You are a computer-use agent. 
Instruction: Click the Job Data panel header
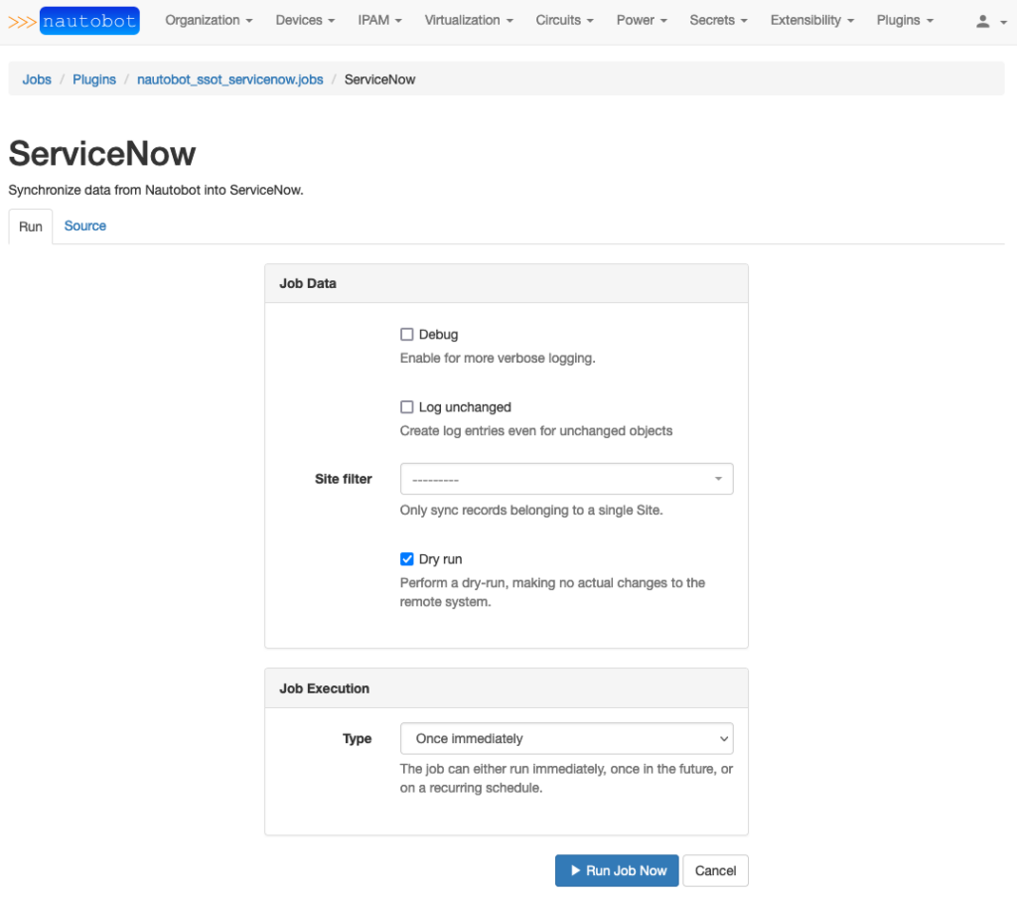tap(506, 283)
